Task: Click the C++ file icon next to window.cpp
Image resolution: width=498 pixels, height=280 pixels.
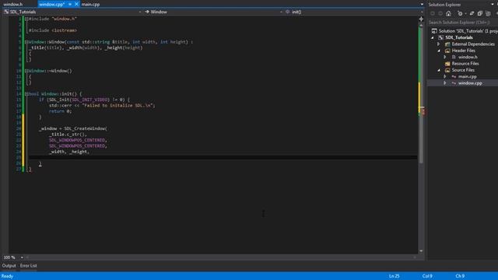Action: coord(454,83)
